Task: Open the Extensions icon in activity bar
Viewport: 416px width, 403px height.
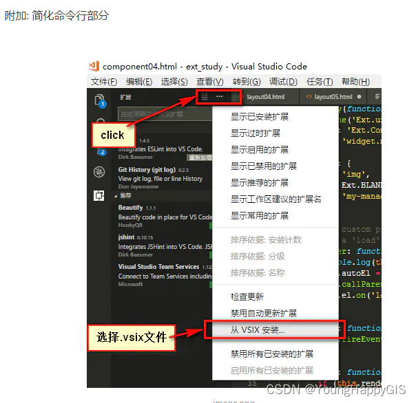Action: [99, 196]
